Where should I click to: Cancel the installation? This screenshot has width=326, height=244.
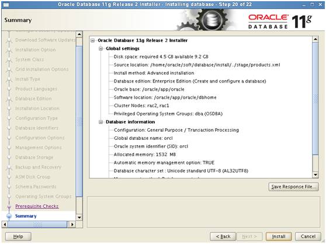308,236
